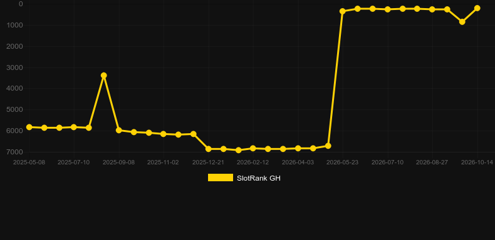Click the x-axis date 2026-10-14
This screenshot has height=240, width=495.
pyautogui.click(x=477, y=162)
